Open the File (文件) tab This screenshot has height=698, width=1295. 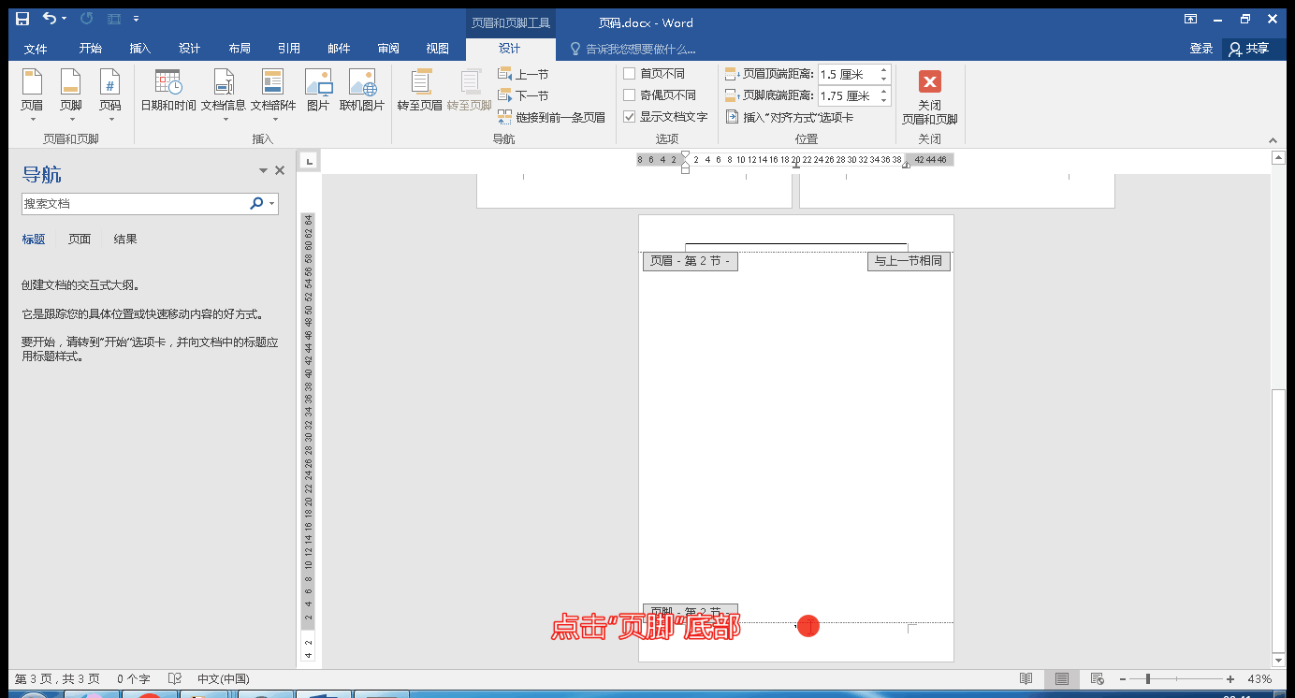tap(36, 49)
